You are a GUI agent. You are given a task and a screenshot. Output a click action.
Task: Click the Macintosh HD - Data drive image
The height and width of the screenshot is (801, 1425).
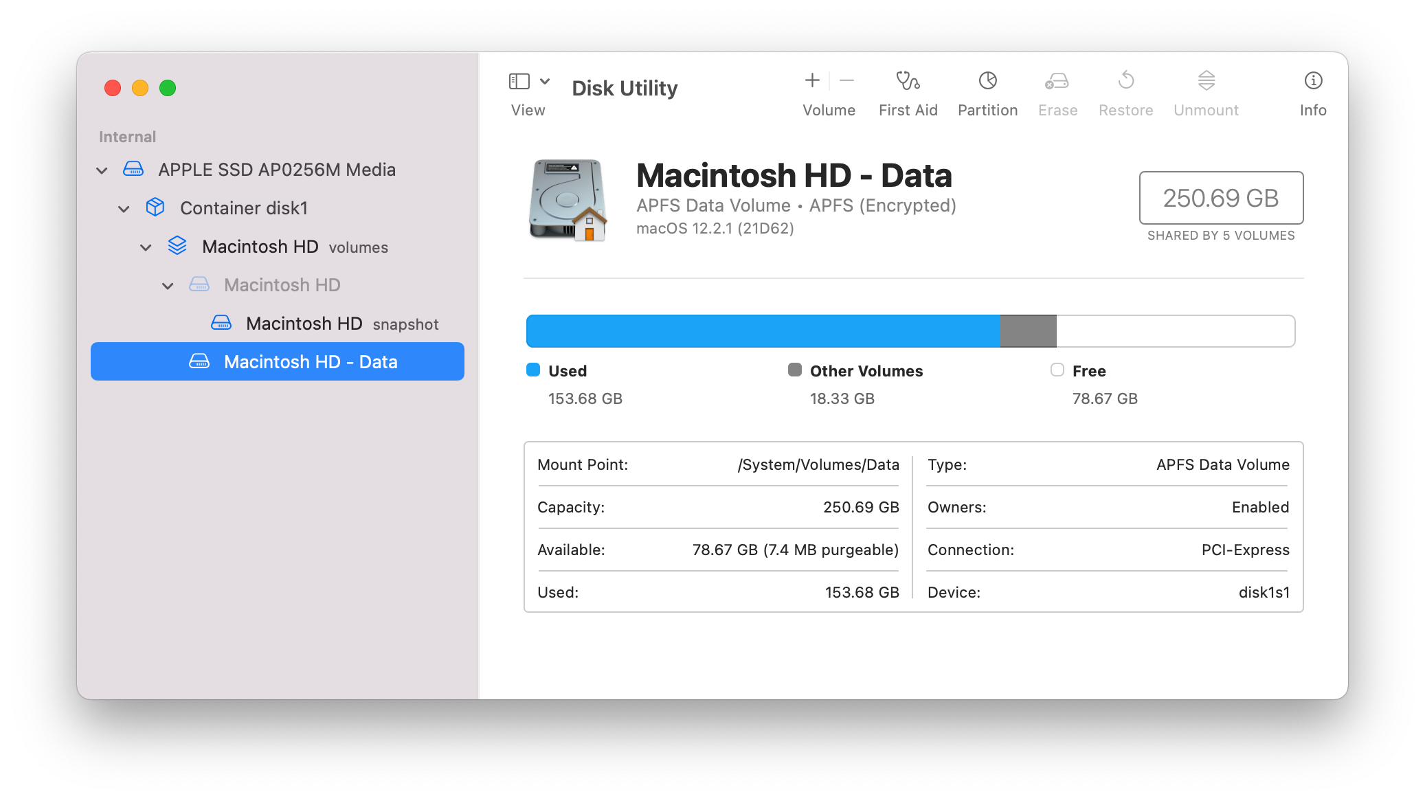(568, 200)
